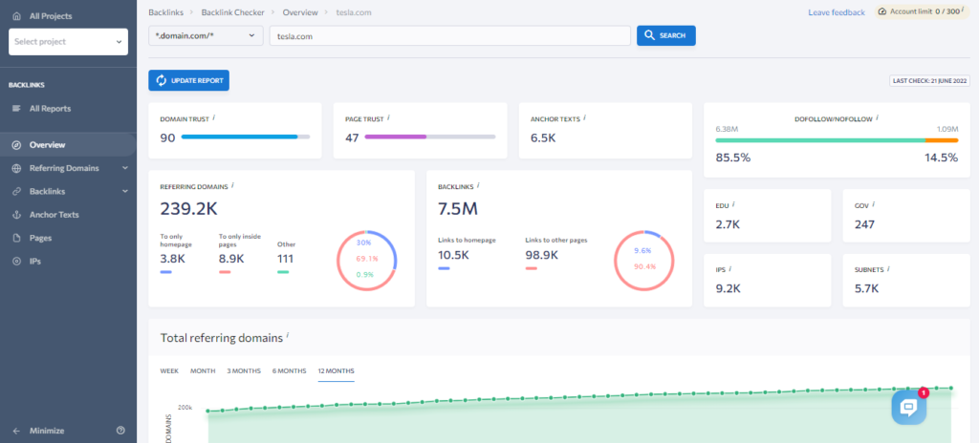Click the info icon beside Referring Domains card title
979x443 pixels.
232,184
